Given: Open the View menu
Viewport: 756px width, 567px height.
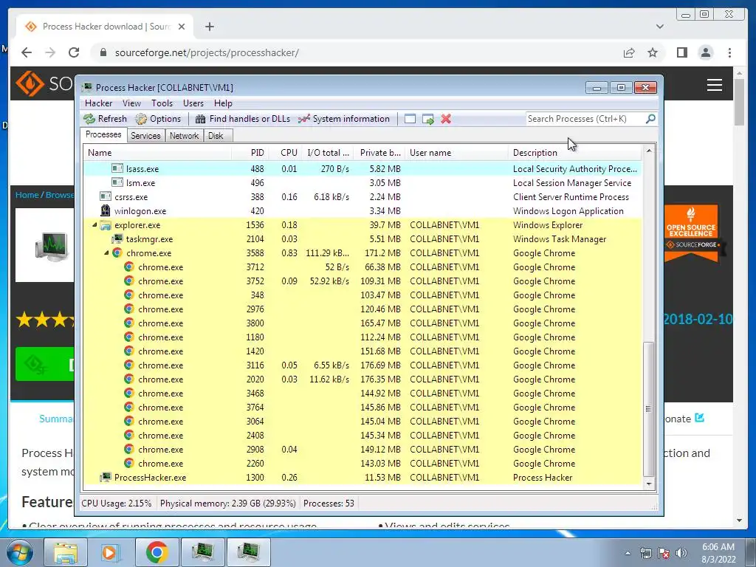Looking at the screenshot, I should coord(131,103).
